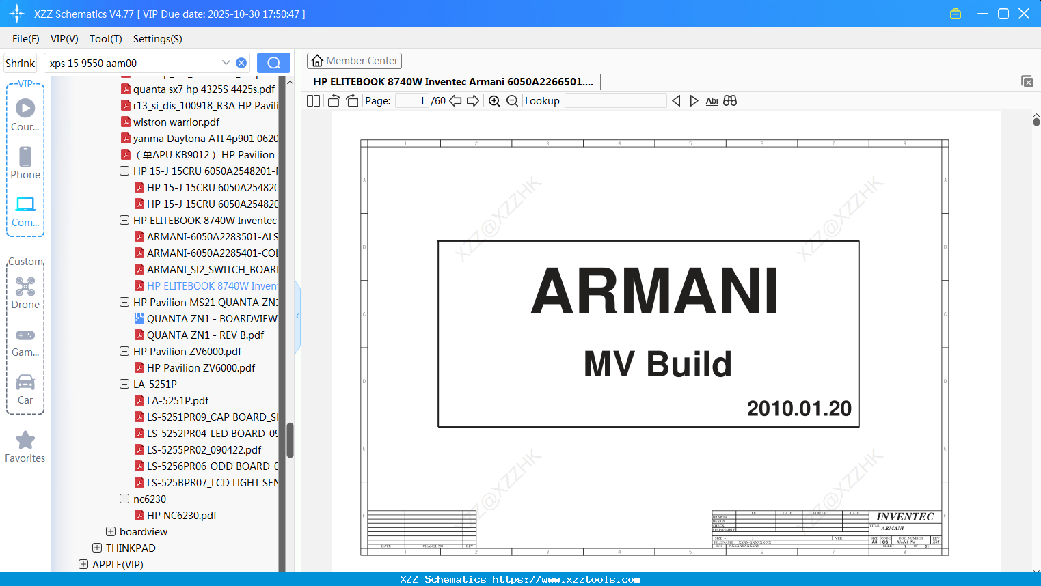Select the Car category

[x=25, y=389]
